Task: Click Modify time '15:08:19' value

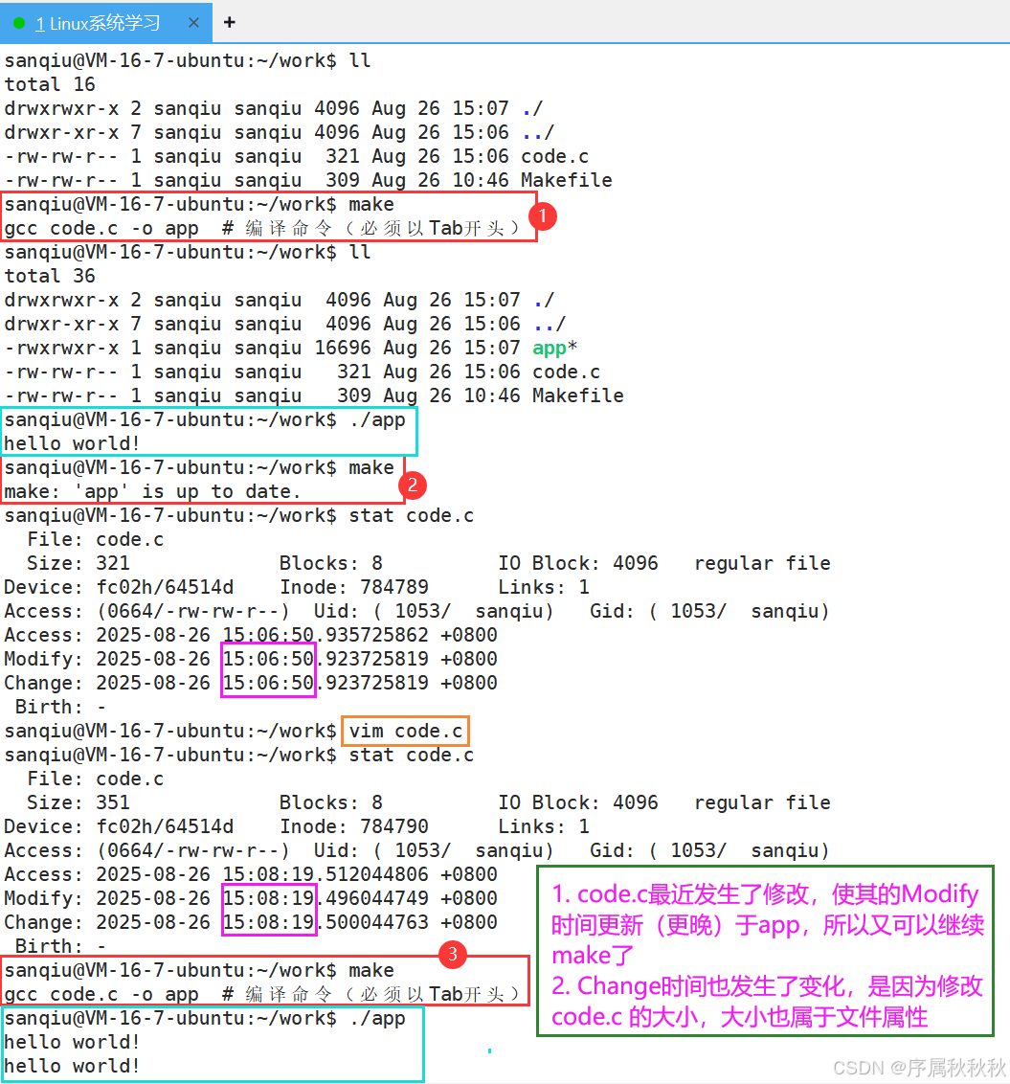Action: point(268,898)
